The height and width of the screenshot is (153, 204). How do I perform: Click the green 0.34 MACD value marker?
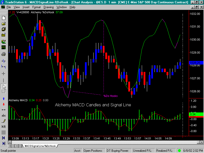[196, 114]
